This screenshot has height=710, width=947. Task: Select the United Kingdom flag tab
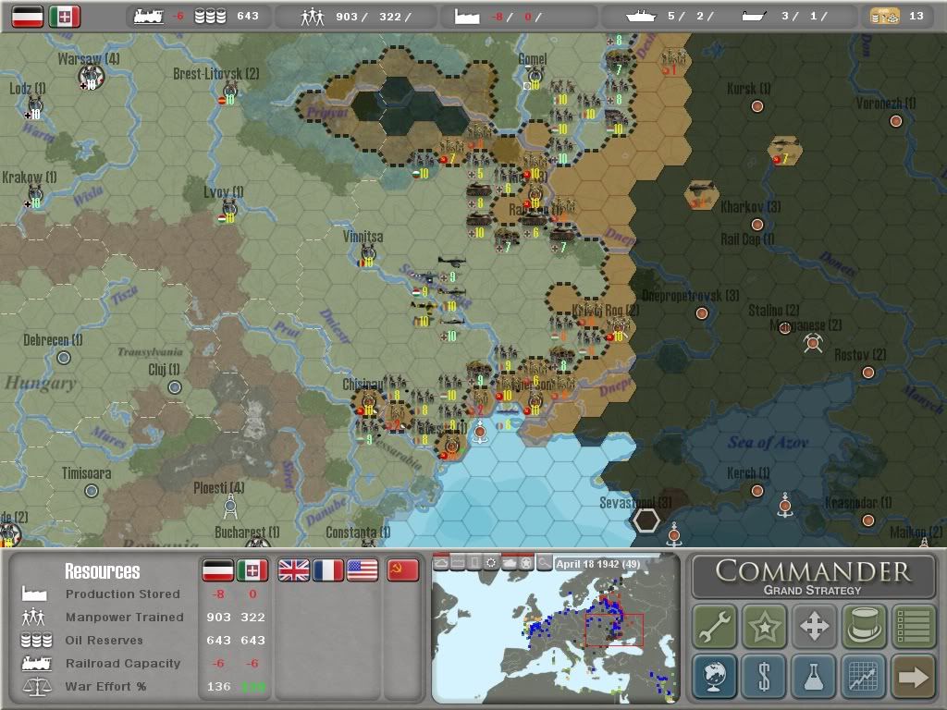(293, 569)
